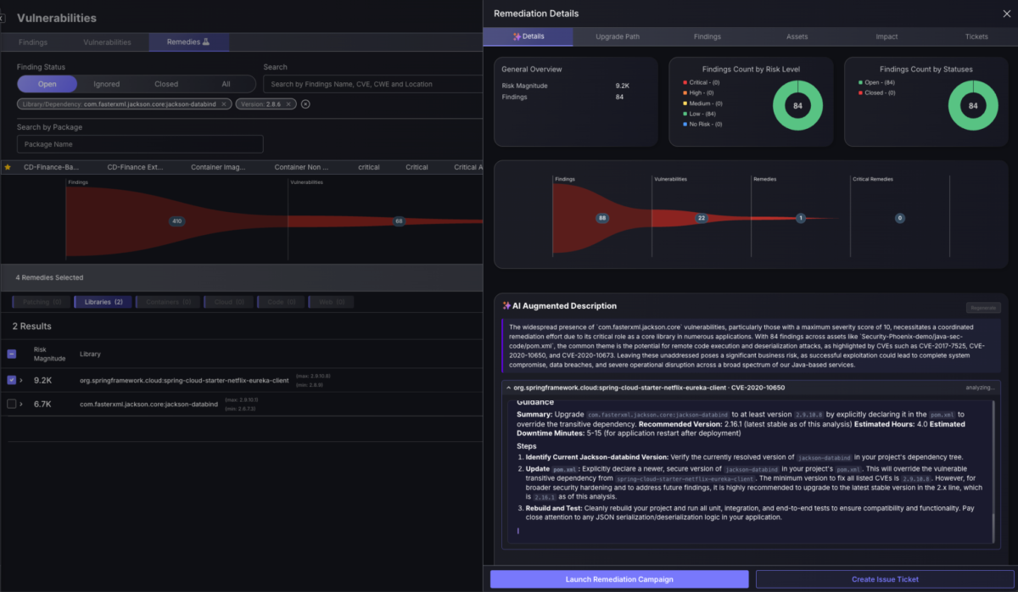Click the 68 vulnerabilities bubble in funnel
This screenshot has width=1018, height=592.
pos(399,221)
